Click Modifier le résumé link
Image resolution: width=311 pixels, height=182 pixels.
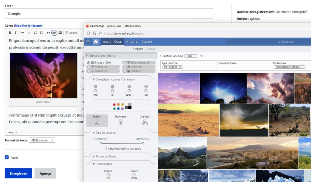(x=28, y=25)
